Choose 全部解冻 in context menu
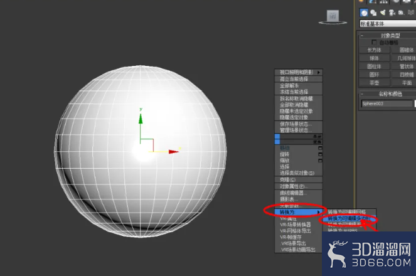 click(x=299, y=86)
